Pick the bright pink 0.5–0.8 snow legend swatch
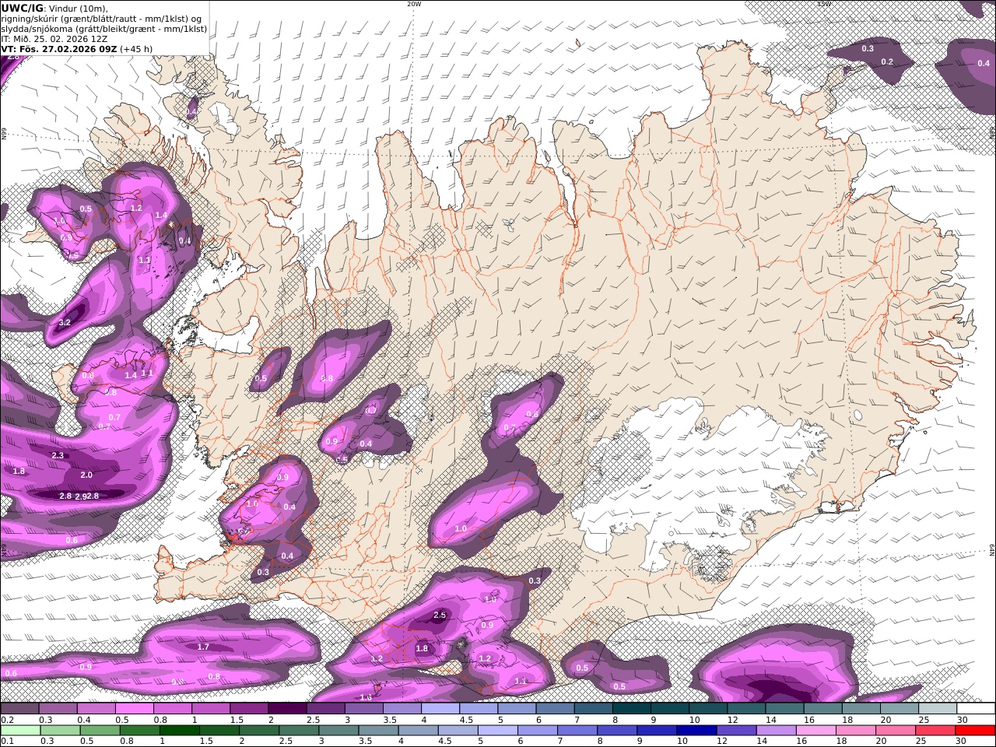 pos(135,708)
